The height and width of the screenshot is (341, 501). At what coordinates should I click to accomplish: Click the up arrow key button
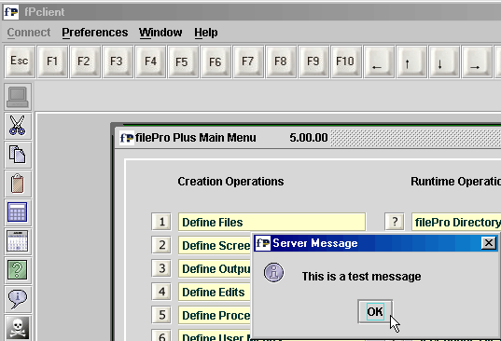pos(411,61)
